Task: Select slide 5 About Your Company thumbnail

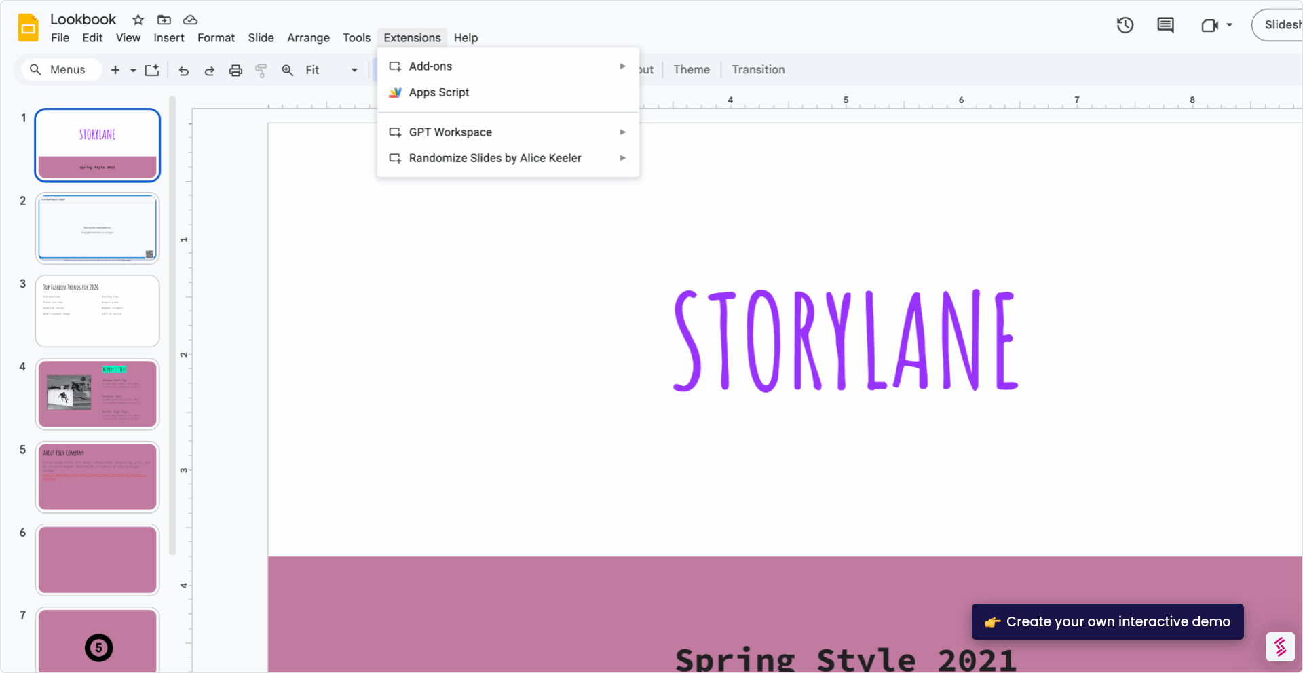Action: (x=98, y=477)
